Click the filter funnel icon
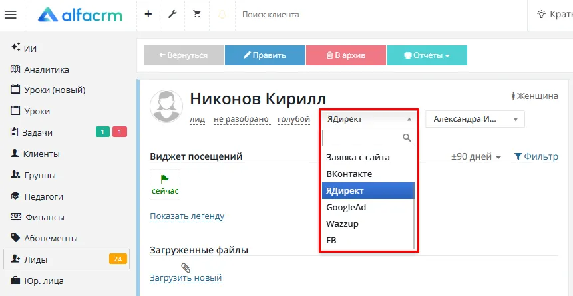The width and height of the screenshot is (573, 296). tap(518, 157)
